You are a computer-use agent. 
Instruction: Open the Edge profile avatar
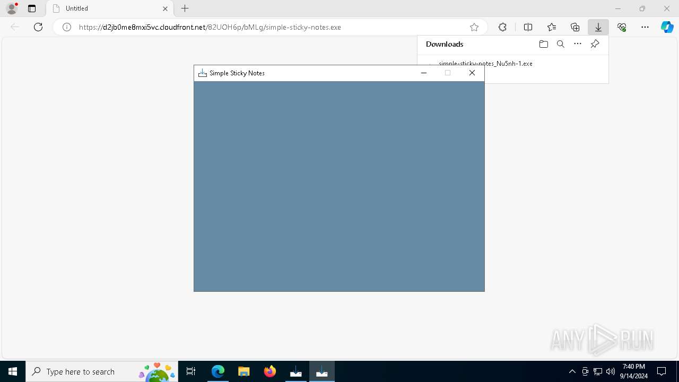tap(12, 8)
